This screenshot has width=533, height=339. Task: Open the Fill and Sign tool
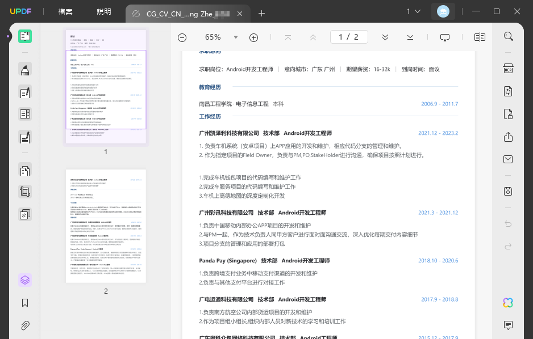(25, 137)
